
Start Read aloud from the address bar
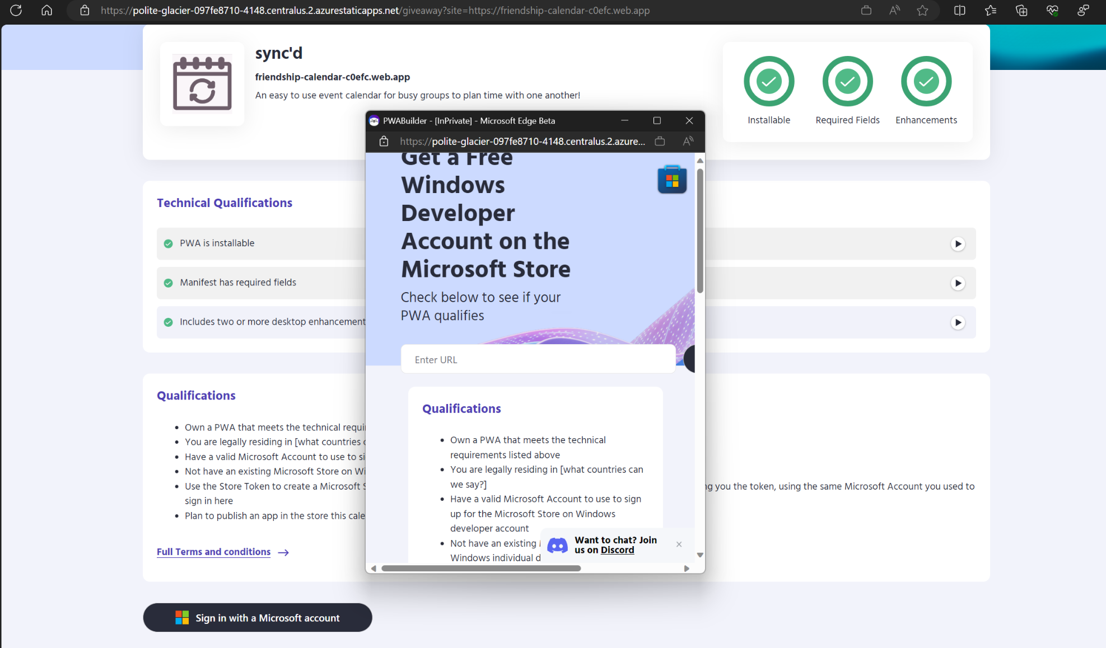pyautogui.click(x=894, y=10)
